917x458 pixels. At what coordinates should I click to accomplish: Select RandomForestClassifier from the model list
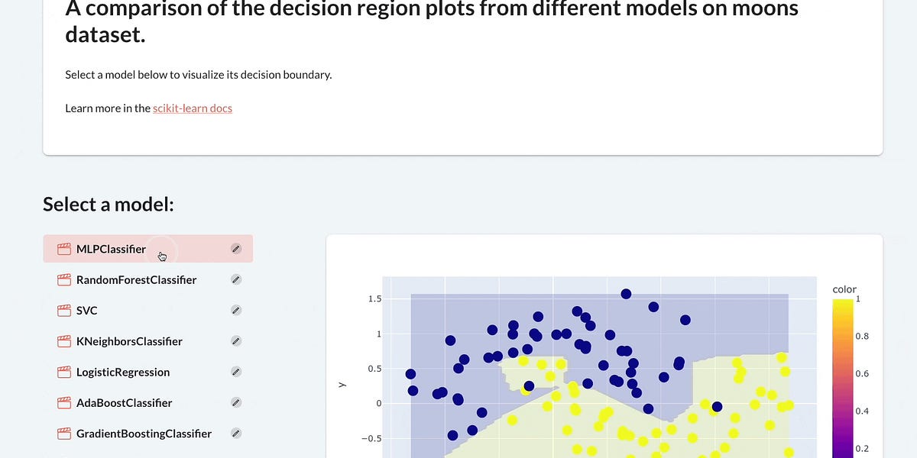(136, 279)
